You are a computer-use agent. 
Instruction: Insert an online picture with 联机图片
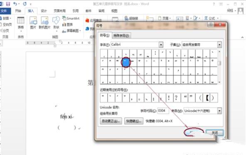pos(45,23)
